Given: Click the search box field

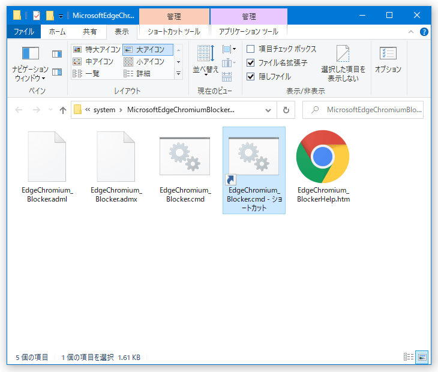Looking at the screenshot, I should 363,110.
